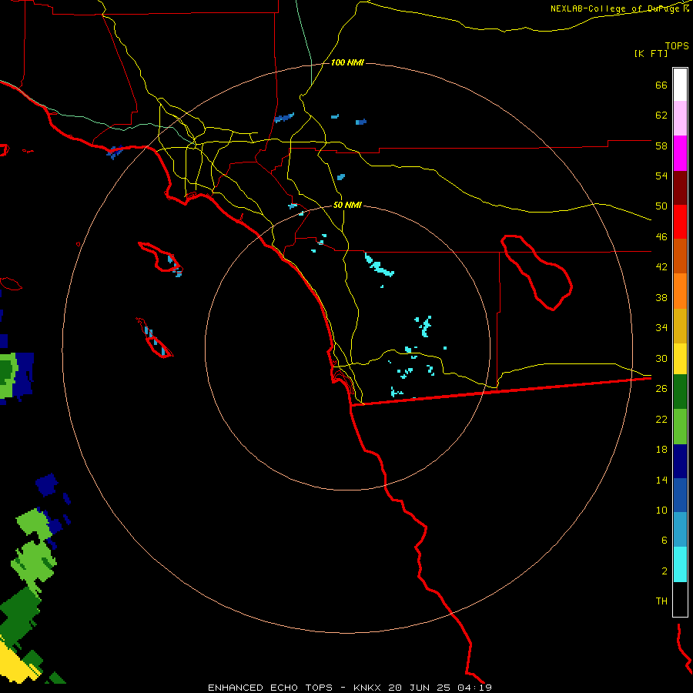
Task: Click the legend value 42
Action: [661, 267]
